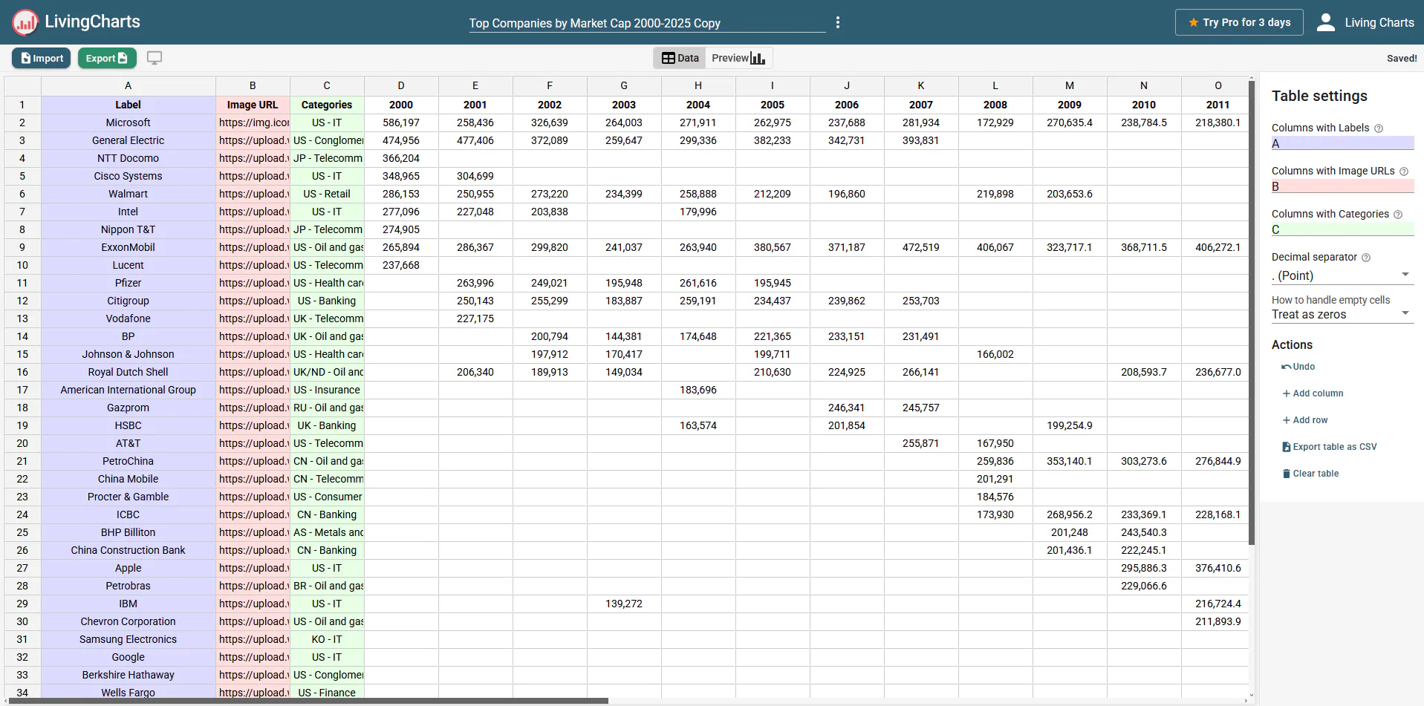
Task: Select column header A
Action: [129, 86]
